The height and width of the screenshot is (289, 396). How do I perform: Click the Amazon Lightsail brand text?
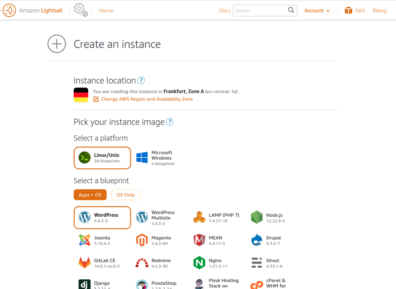(41, 10)
